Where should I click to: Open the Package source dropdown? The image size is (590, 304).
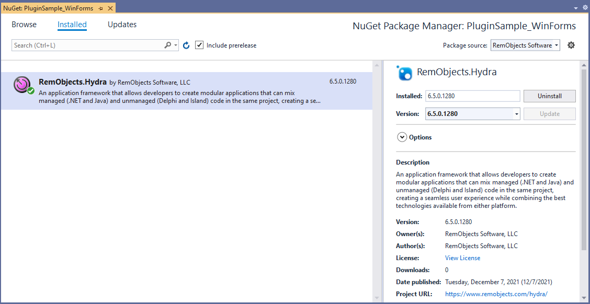[525, 45]
